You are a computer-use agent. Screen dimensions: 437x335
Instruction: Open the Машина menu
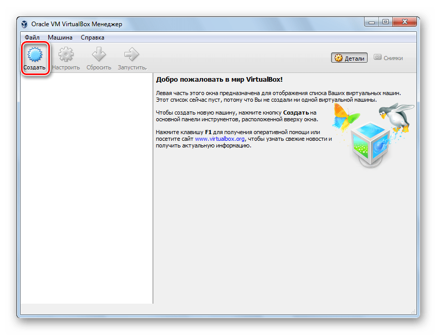click(60, 38)
